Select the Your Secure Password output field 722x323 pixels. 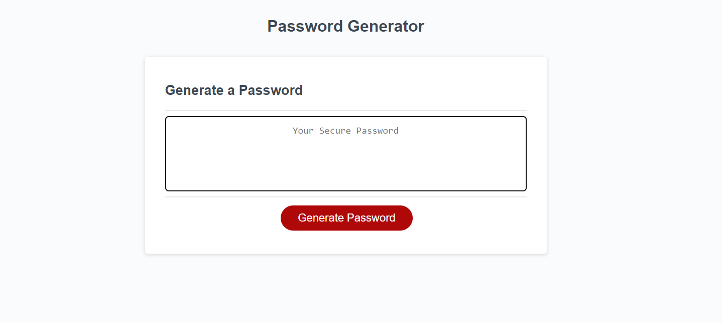click(x=346, y=153)
